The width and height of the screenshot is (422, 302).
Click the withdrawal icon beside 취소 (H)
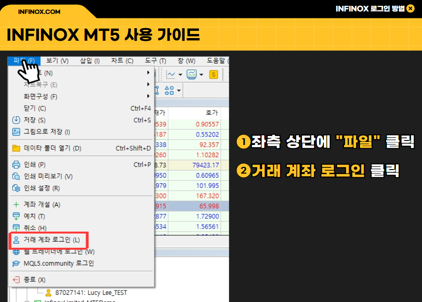16,228
